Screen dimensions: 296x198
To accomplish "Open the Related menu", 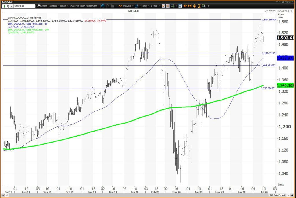I will [x=53, y=6].
